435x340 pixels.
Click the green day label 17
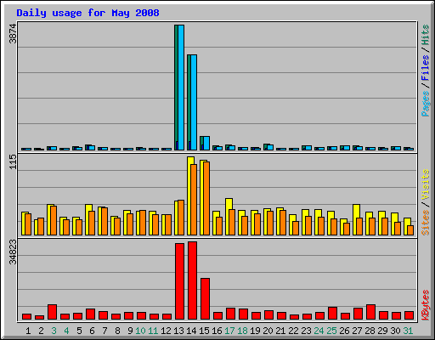click(x=229, y=331)
